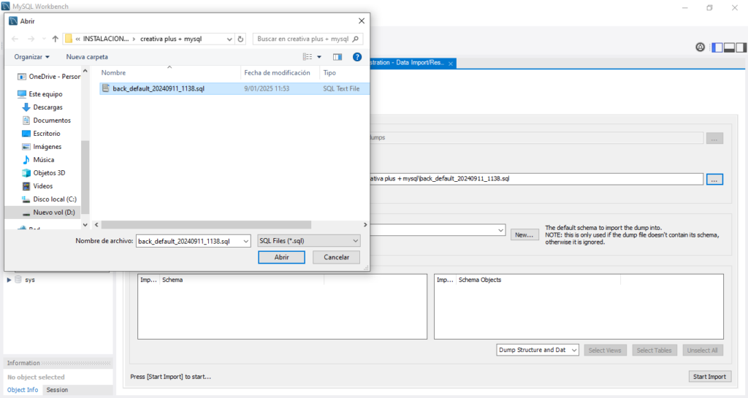Click scroll down arrow in navigation pane
This screenshot has height=398, width=748.
[85, 225]
